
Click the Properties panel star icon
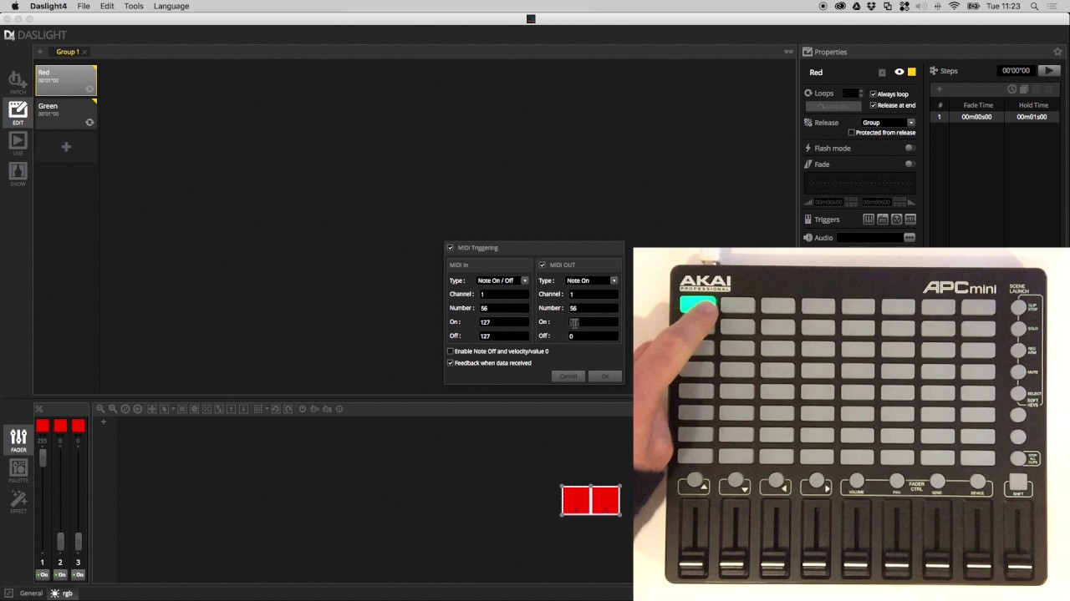pos(1057,52)
